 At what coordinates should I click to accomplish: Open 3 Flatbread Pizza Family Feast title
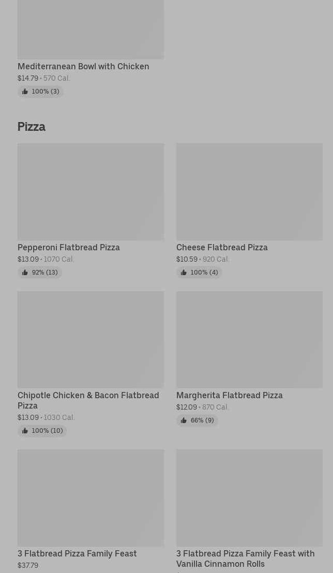pos(77,553)
